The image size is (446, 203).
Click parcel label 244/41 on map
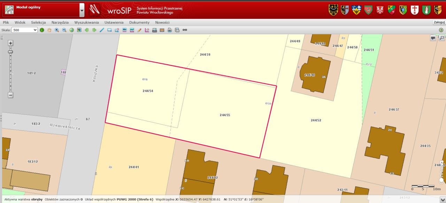(134, 167)
